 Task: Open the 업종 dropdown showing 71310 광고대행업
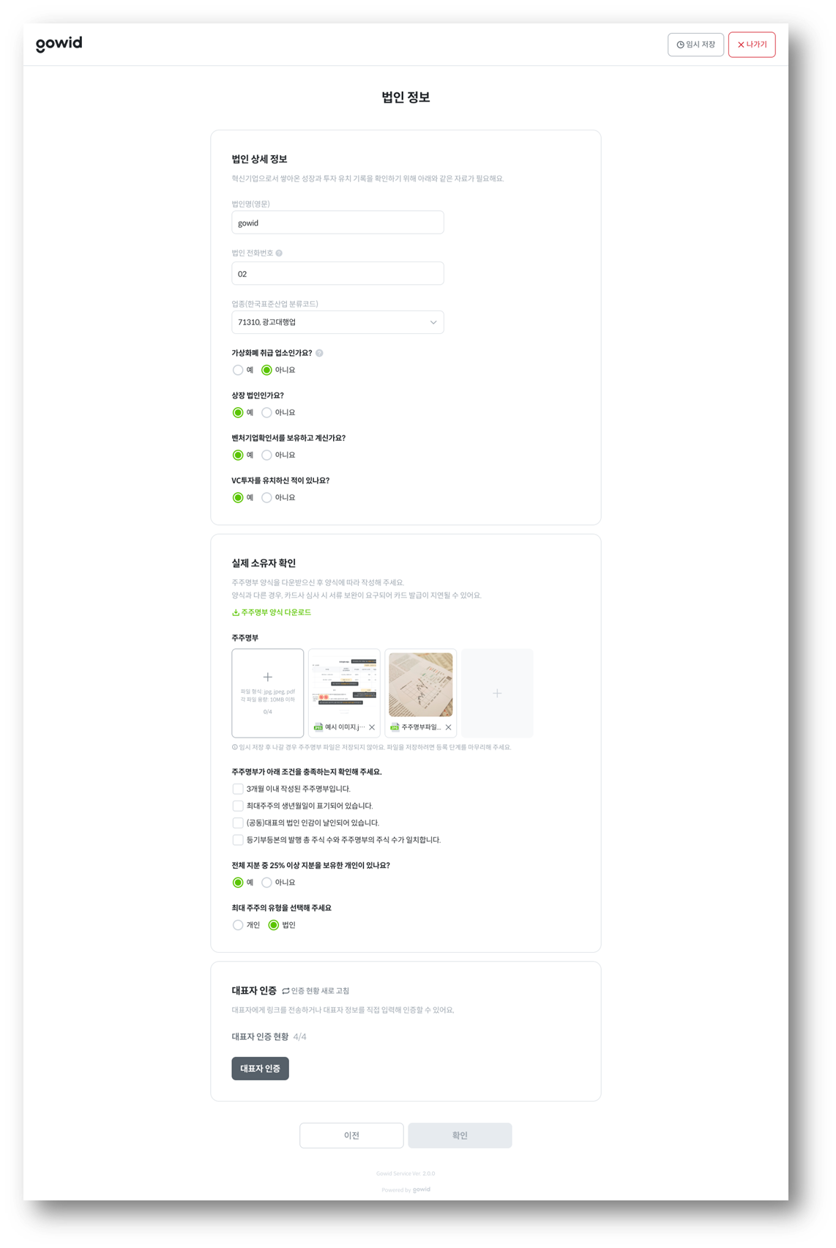click(337, 322)
